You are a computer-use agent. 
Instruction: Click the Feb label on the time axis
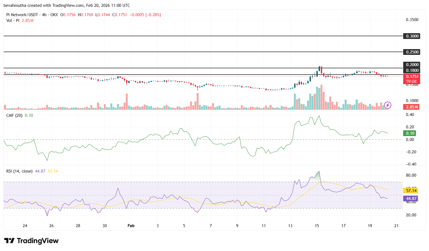click(x=131, y=225)
